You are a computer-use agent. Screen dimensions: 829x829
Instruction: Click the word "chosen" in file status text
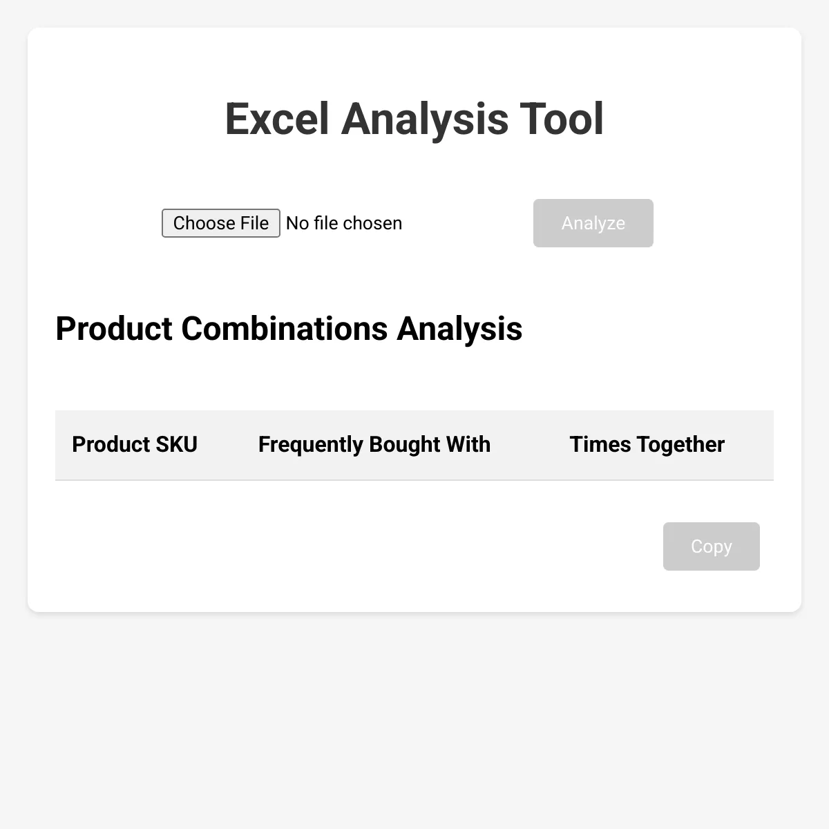pos(372,223)
